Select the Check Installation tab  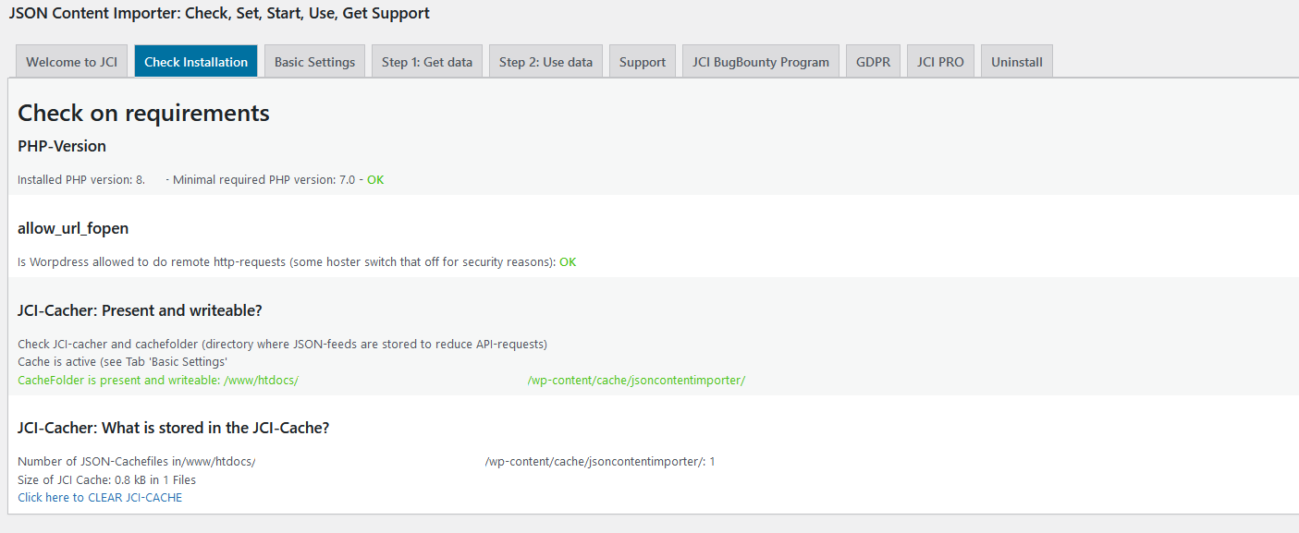(196, 62)
